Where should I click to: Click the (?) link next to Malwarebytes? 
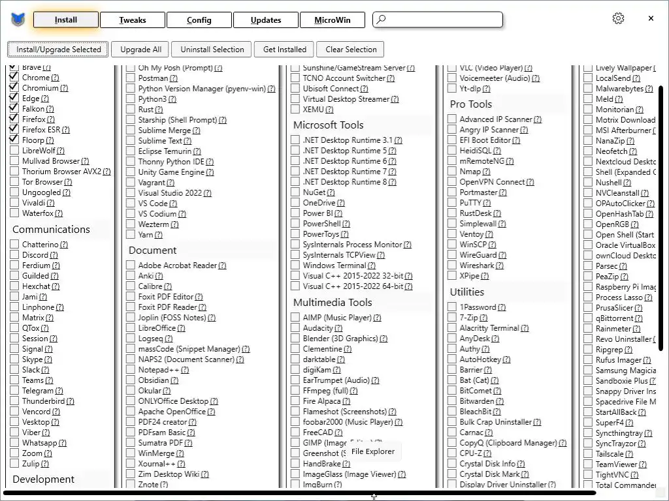tap(649, 89)
